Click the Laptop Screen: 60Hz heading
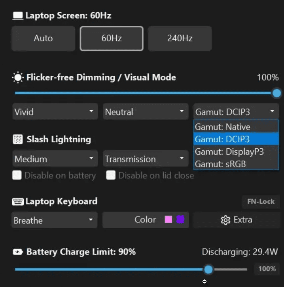 tap(68, 15)
